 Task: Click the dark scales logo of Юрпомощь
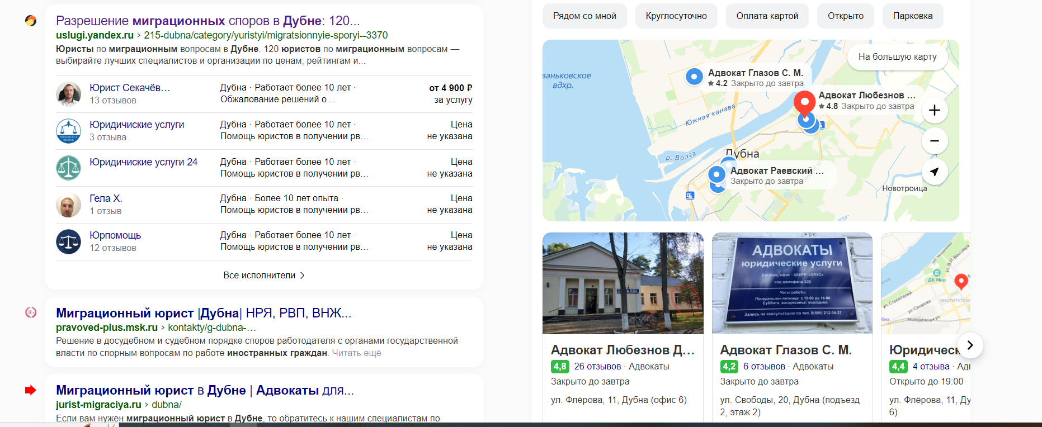click(x=68, y=241)
